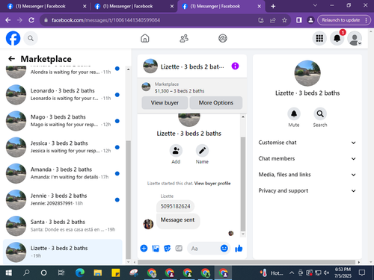
Task: Expand Customise chat section
Action: point(307,143)
